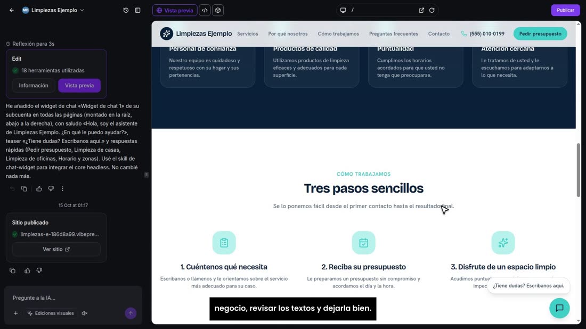Click the Publicar button

(x=565, y=10)
